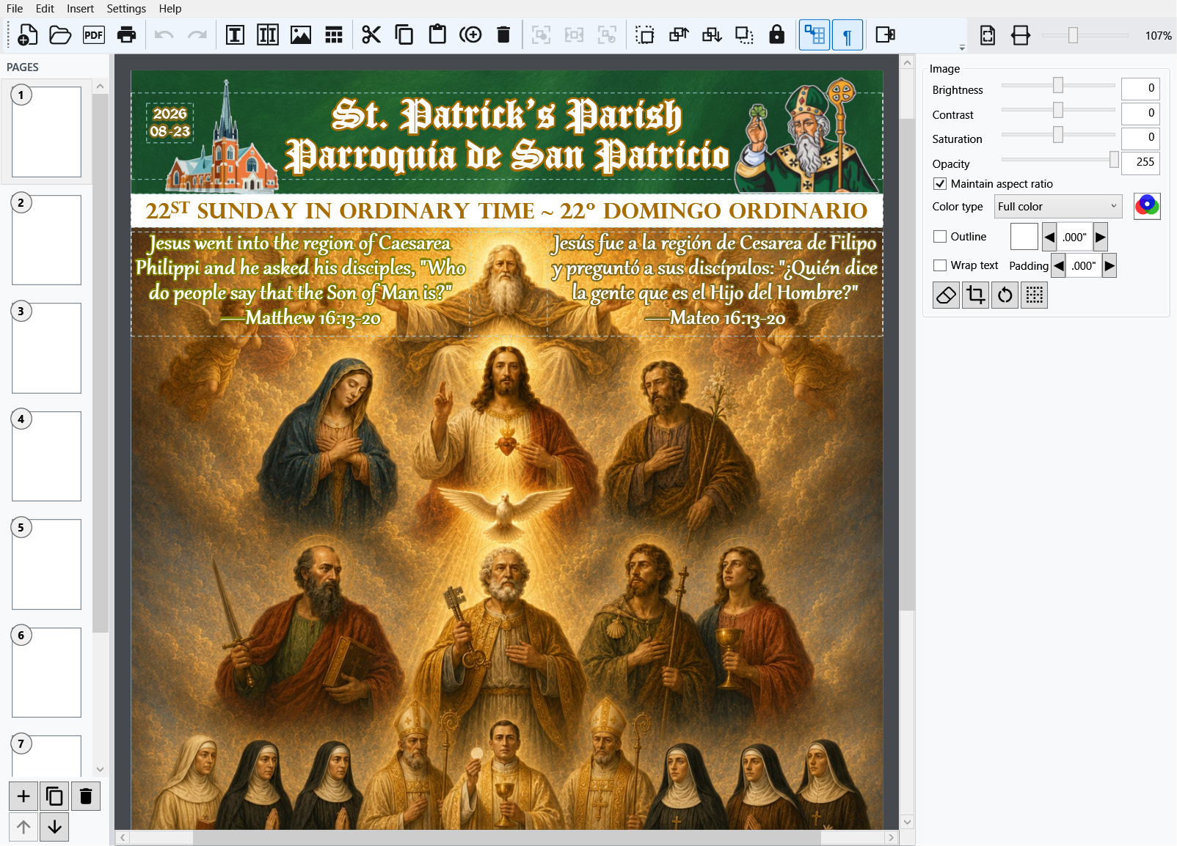Send the selected object backward
This screenshot has height=846, width=1177.
(x=712, y=34)
